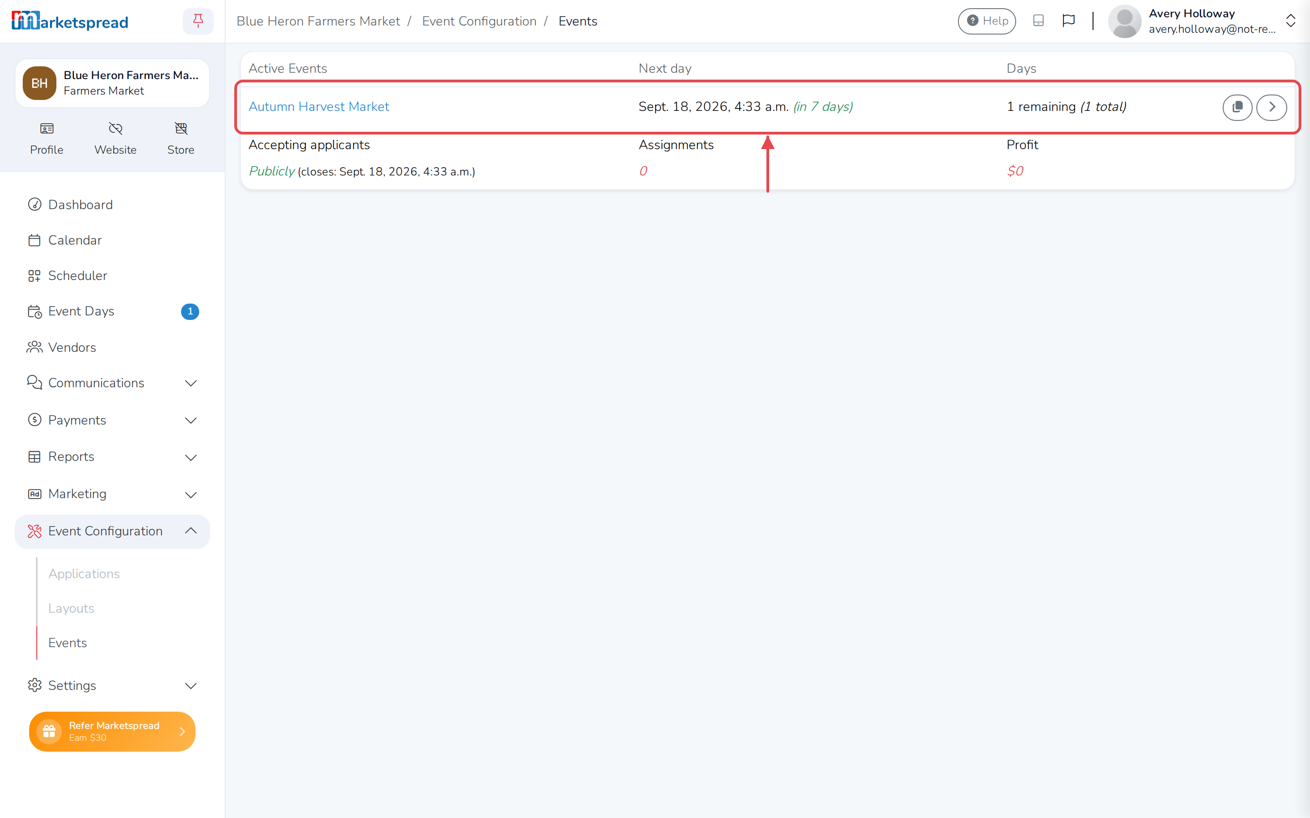The image size is (1310, 818).
Task: Click the Dashboard gauge icon
Action: pos(35,204)
